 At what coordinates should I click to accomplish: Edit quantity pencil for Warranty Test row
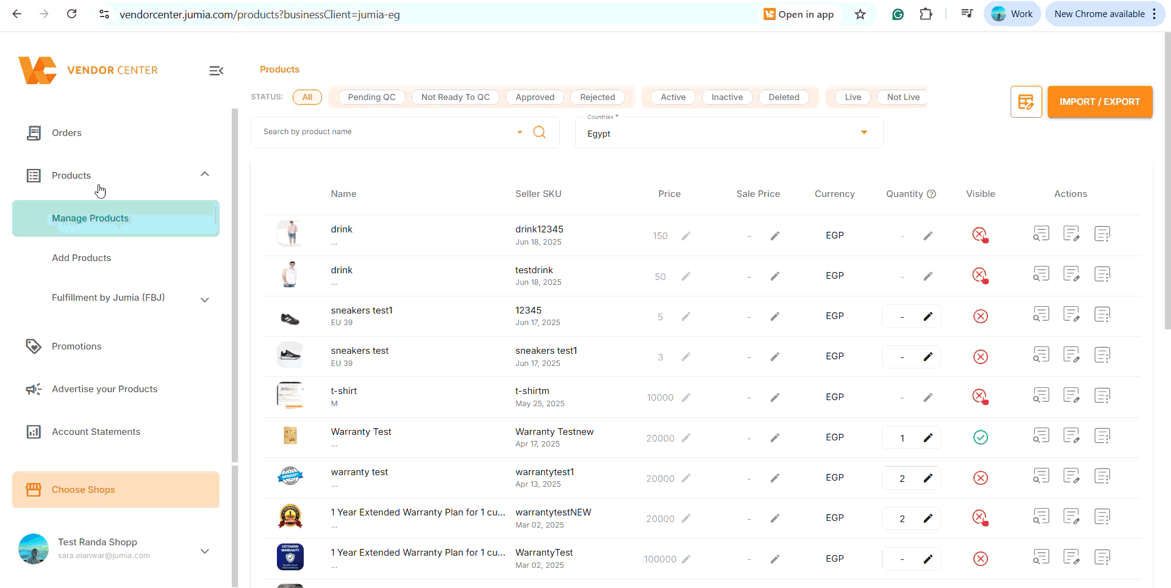(x=928, y=438)
